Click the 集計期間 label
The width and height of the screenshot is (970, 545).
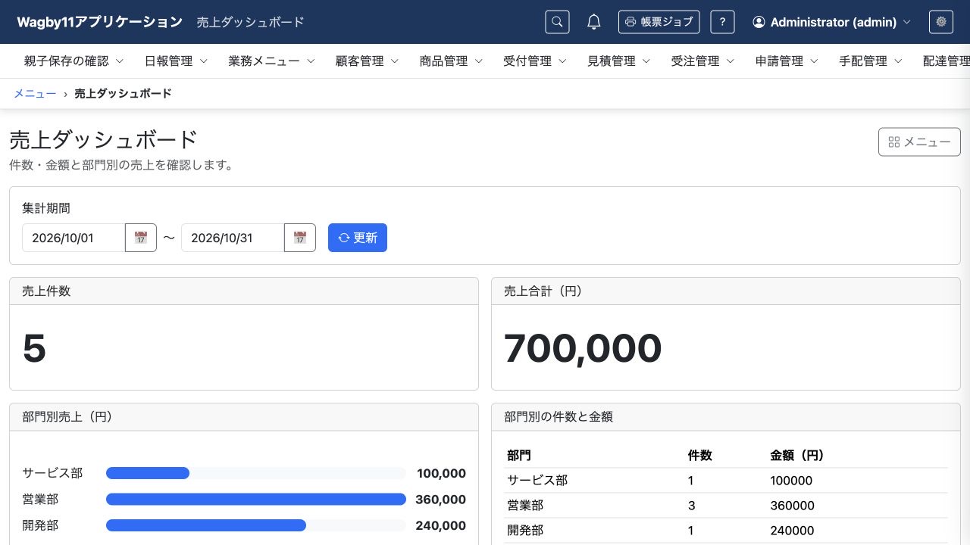46,208
